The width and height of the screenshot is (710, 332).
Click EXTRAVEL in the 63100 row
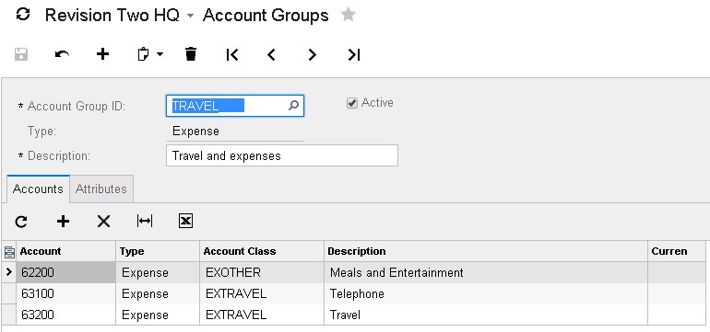(x=262, y=293)
